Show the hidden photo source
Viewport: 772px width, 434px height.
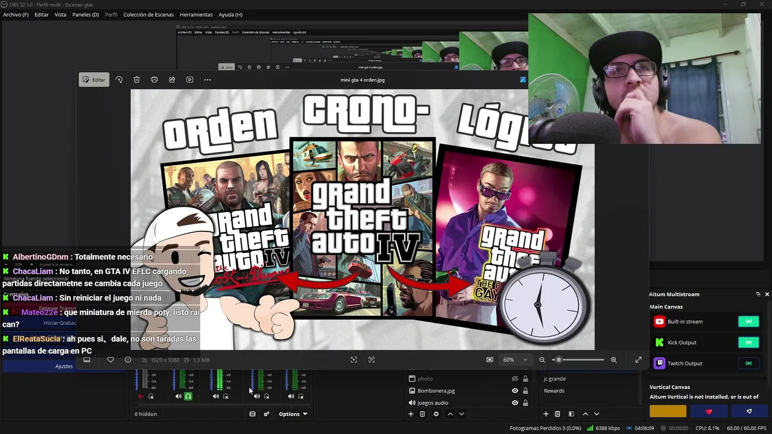515,379
